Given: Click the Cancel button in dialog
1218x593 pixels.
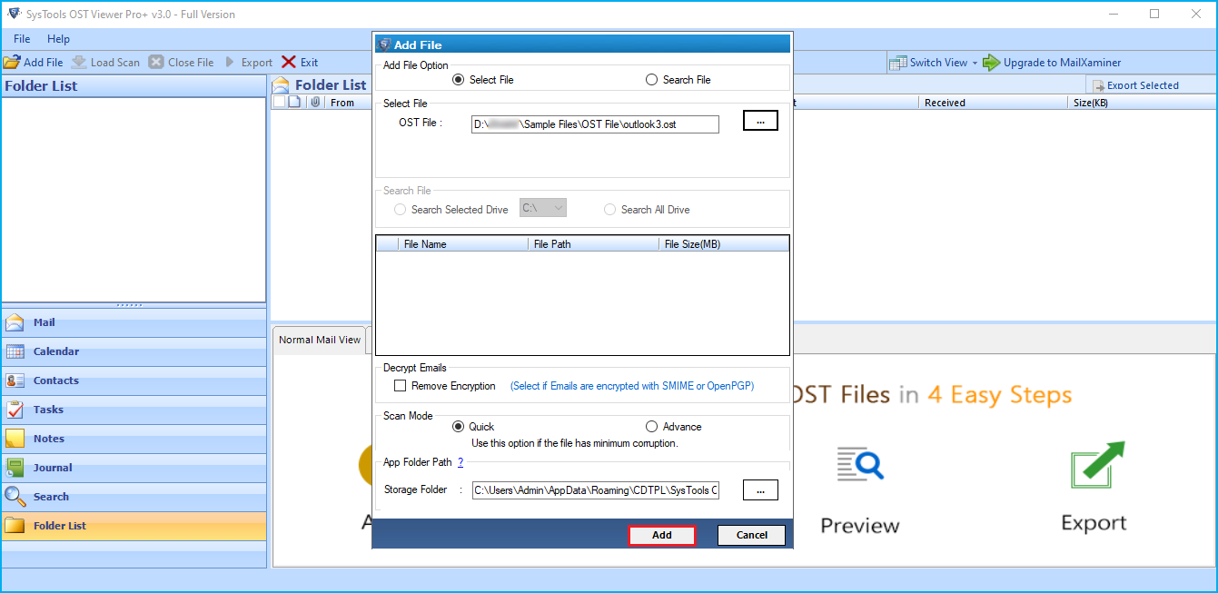Looking at the screenshot, I should click(752, 535).
